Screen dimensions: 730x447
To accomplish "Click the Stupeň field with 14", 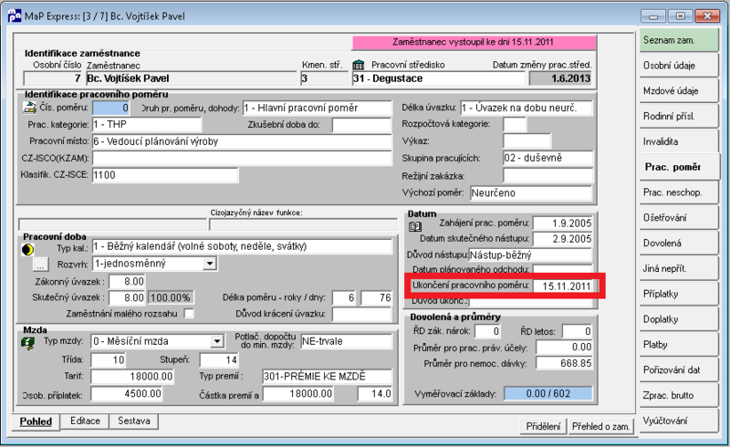I will tap(219, 360).
